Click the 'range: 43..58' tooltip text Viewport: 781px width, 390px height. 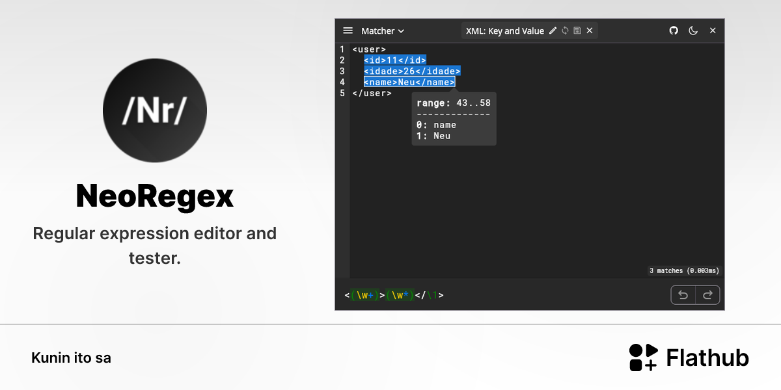tap(454, 103)
